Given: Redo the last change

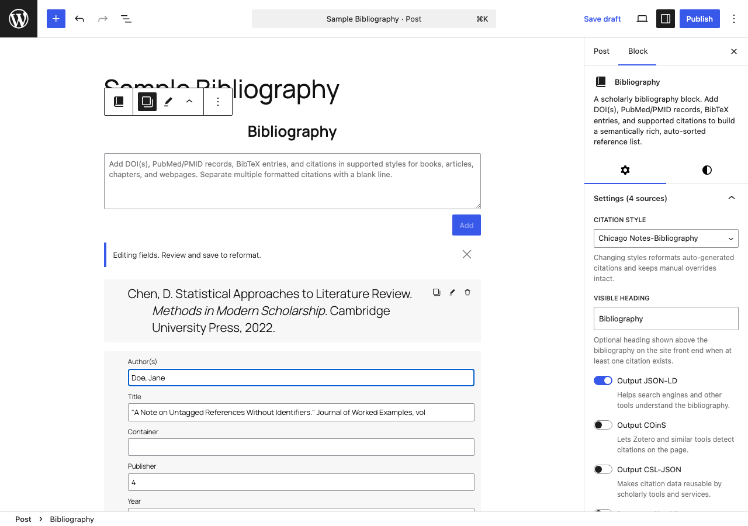Looking at the screenshot, I should pos(103,19).
